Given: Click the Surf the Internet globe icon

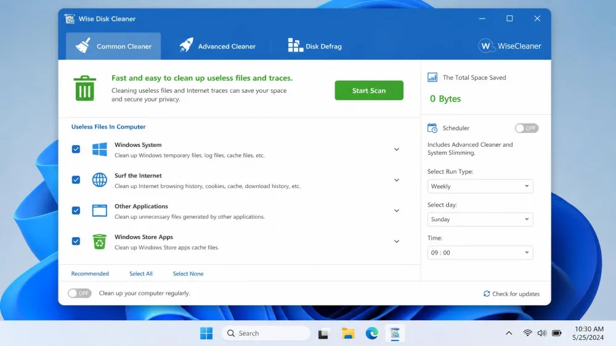Looking at the screenshot, I should click(99, 180).
